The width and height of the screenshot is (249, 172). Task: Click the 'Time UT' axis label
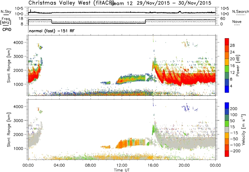point(122,170)
